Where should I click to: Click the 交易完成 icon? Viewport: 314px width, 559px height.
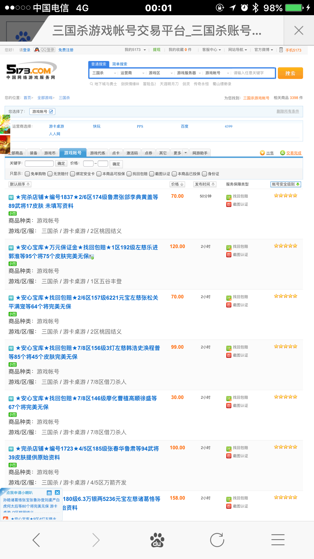click(282, 153)
